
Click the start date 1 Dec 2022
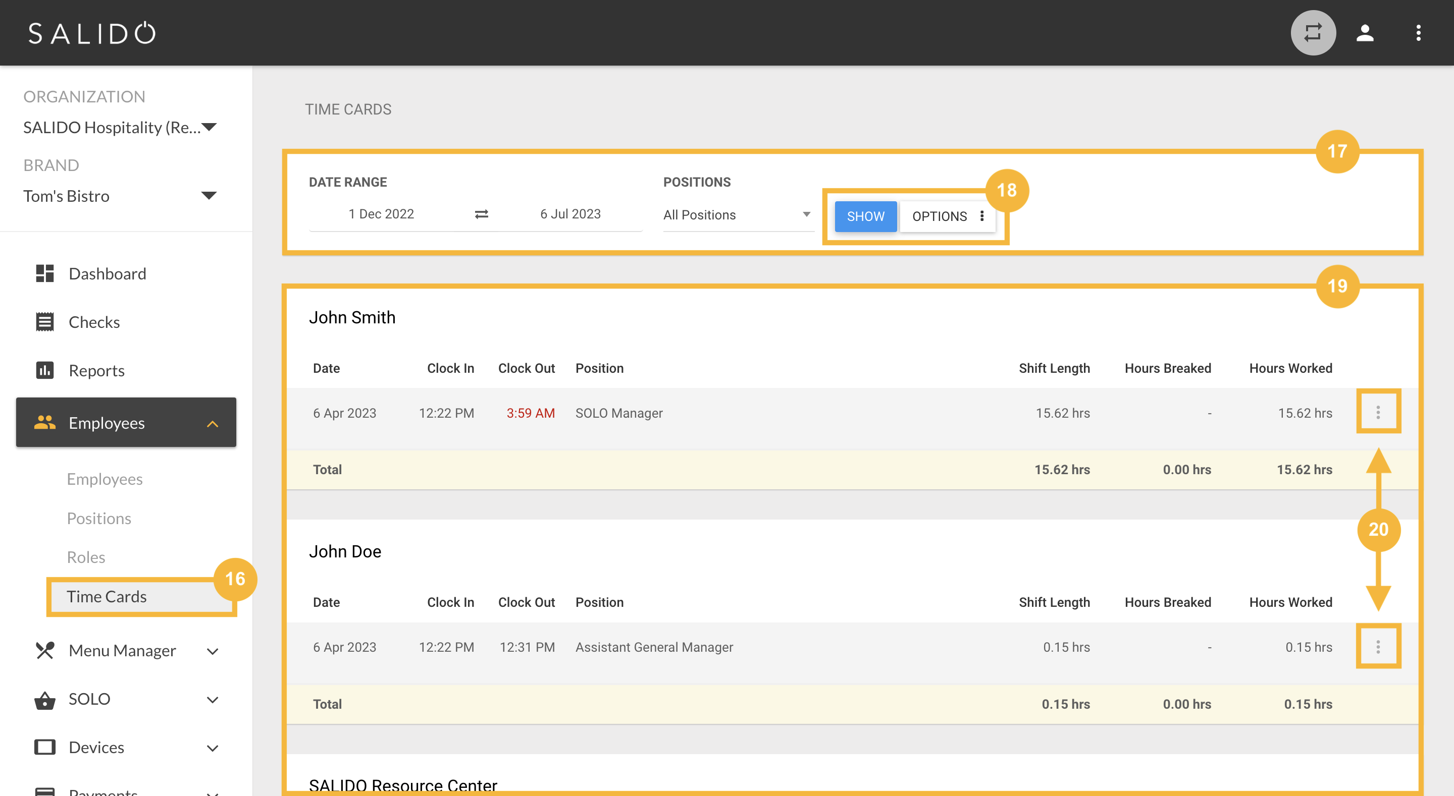point(381,214)
